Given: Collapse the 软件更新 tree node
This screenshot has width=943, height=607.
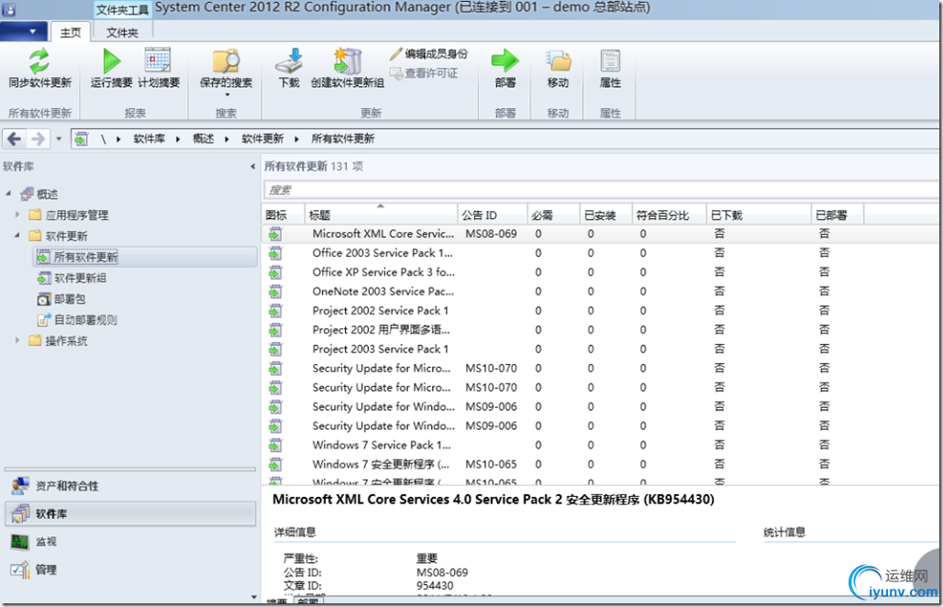Looking at the screenshot, I should pos(17,235).
